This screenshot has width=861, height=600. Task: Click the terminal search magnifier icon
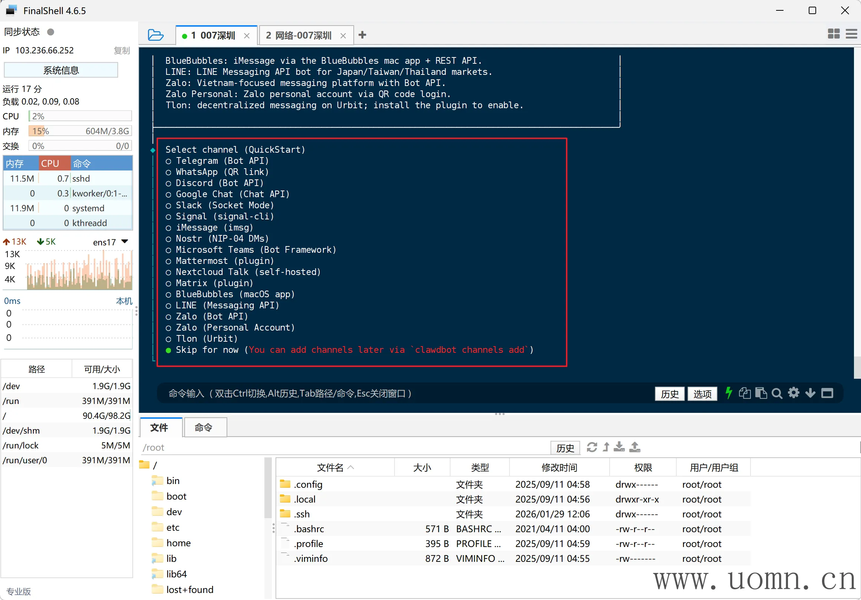pos(776,393)
